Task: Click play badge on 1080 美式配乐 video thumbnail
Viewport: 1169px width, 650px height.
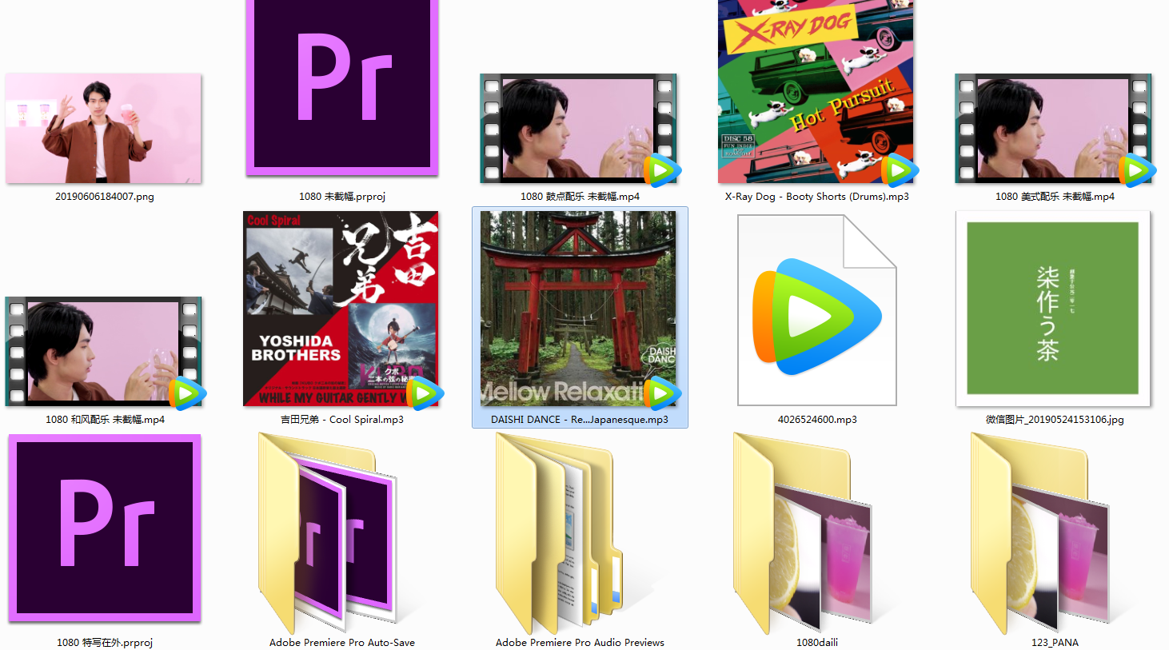Action: pos(1136,169)
